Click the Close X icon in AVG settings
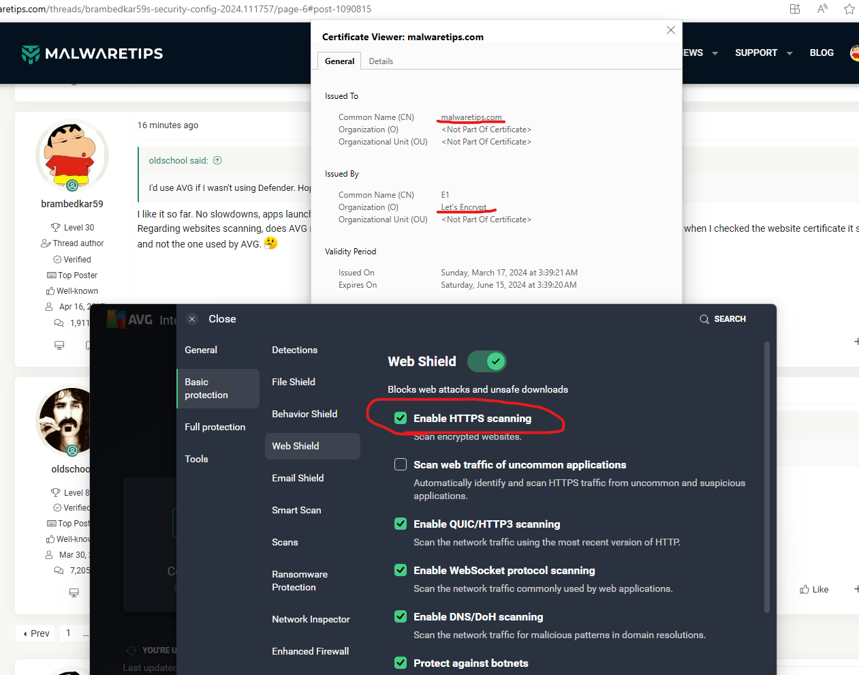The height and width of the screenshot is (675, 859). click(x=192, y=319)
